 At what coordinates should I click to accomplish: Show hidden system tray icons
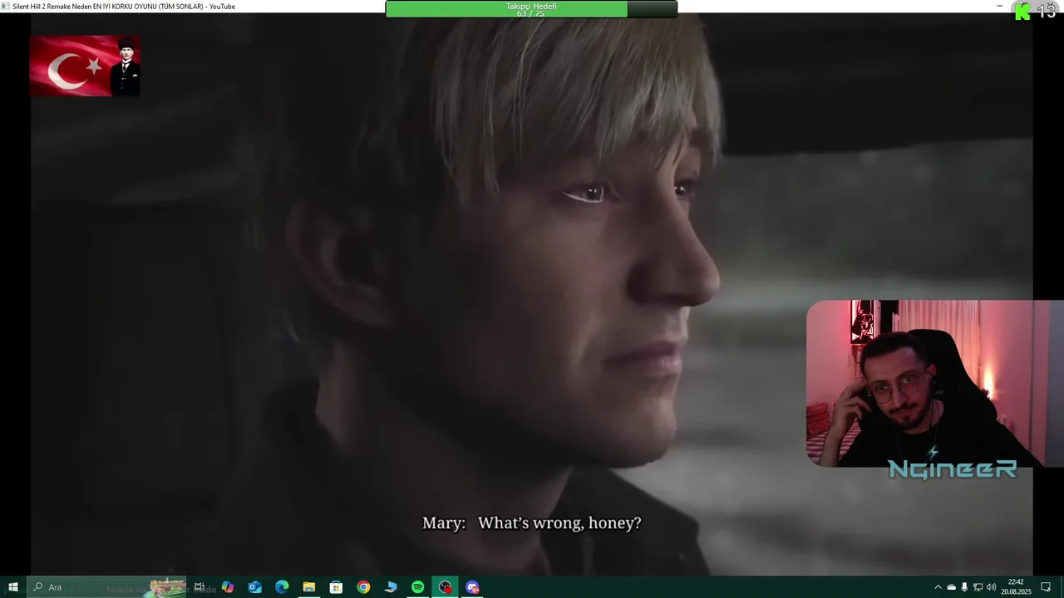[x=938, y=587]
